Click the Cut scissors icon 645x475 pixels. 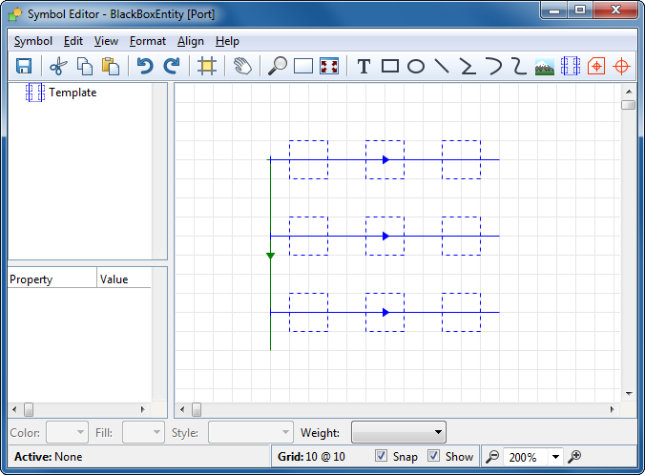click(58, 66)
